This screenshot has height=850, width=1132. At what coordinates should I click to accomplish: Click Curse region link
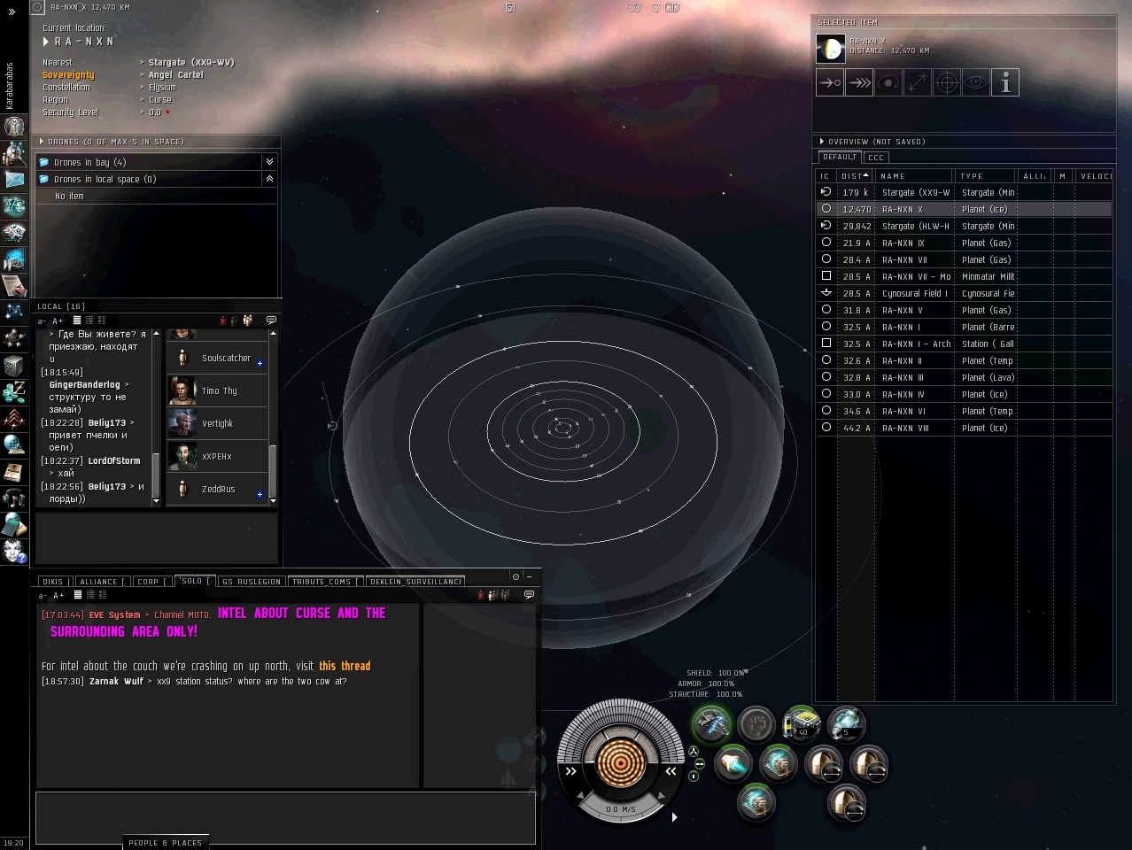[x=159, y=100]
